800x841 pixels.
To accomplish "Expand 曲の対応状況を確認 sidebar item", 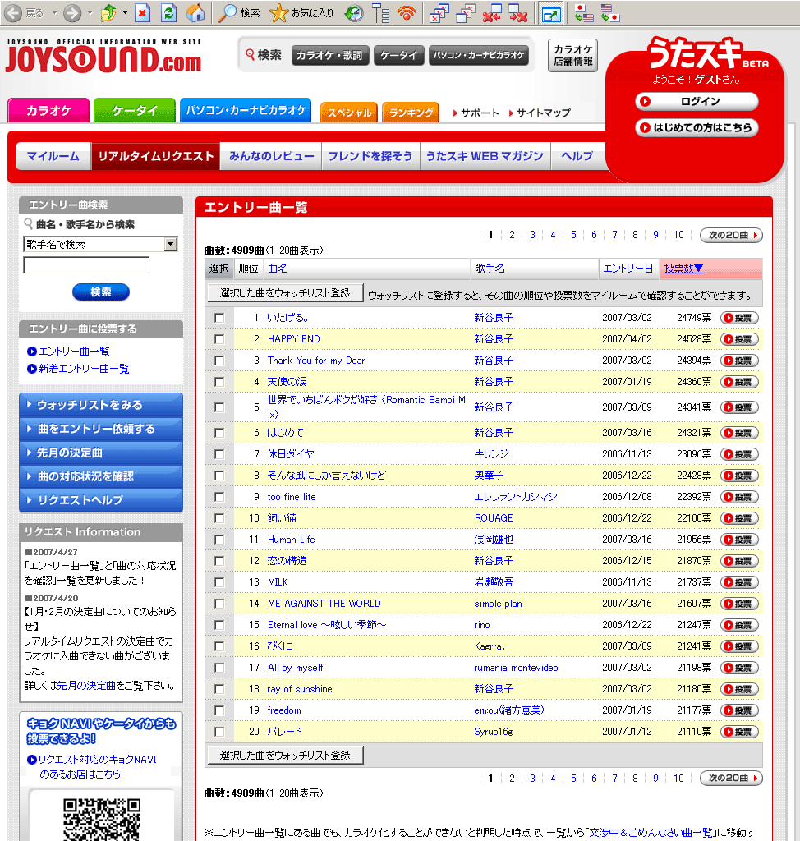I will [101, 476].
